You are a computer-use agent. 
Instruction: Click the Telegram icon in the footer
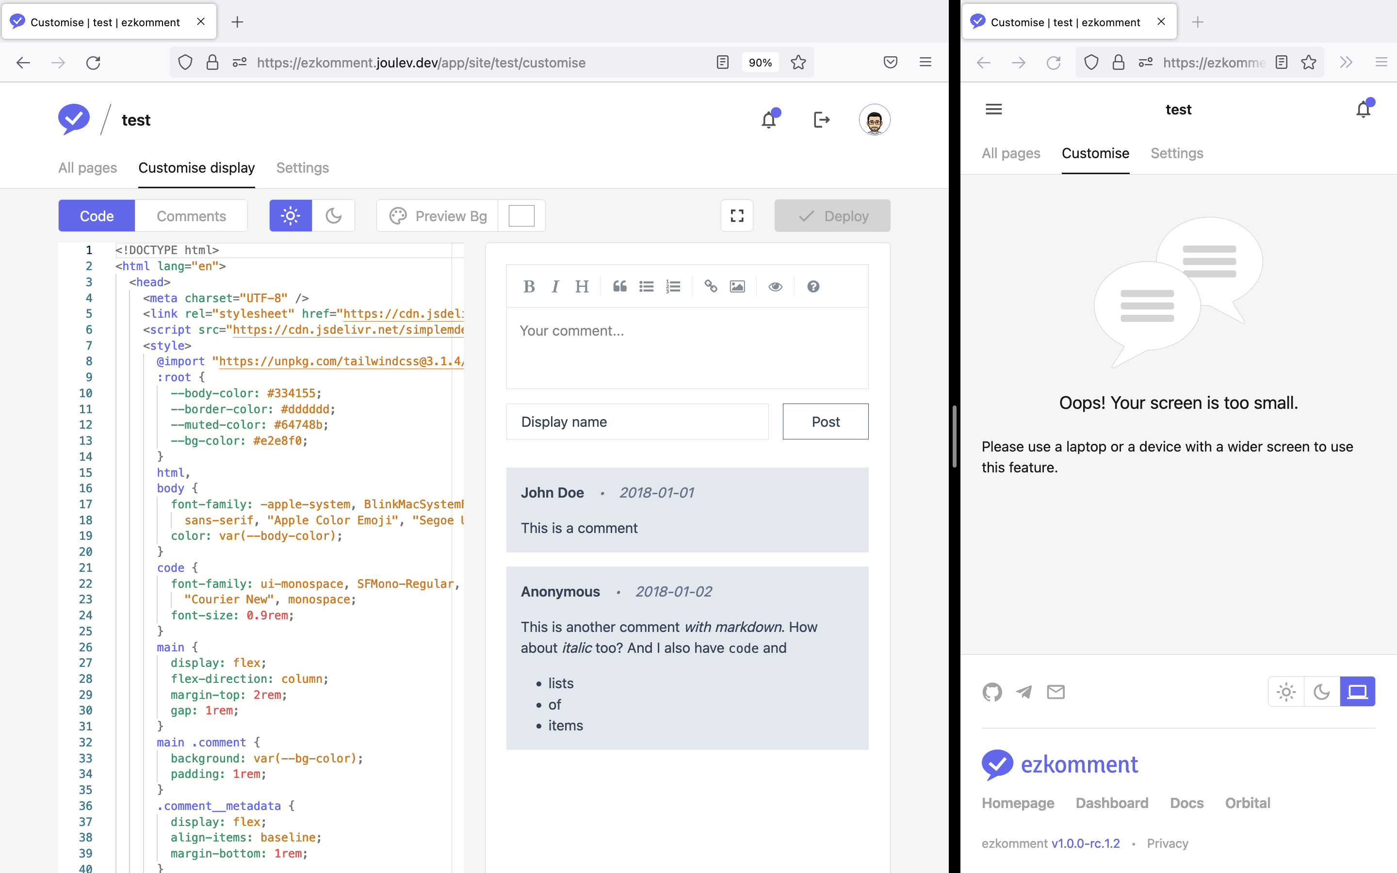pos(1024,691)
